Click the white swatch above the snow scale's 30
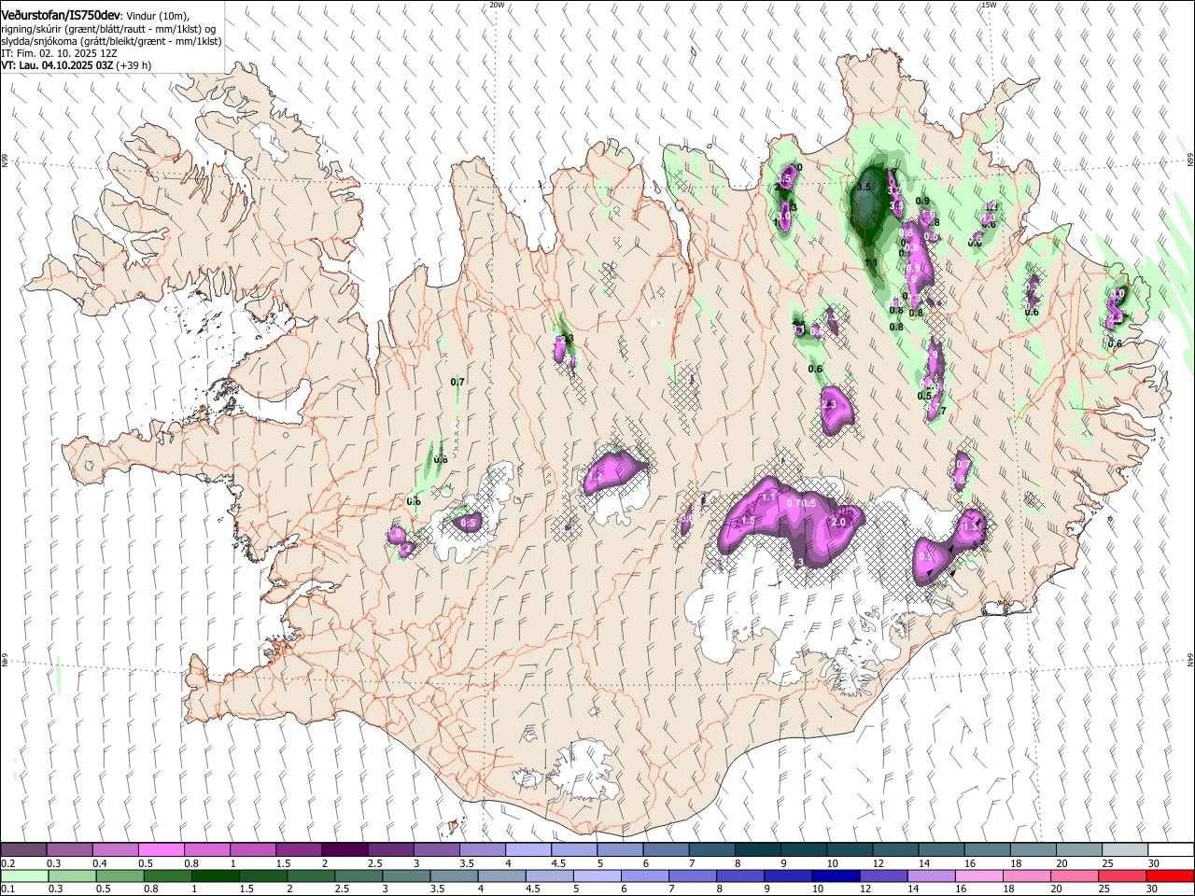The image size is (1195, 896). (x=1171, y=850)
